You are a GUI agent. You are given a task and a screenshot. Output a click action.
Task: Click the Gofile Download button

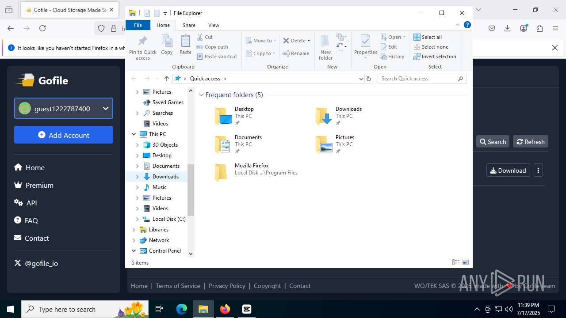click(508, 170)
